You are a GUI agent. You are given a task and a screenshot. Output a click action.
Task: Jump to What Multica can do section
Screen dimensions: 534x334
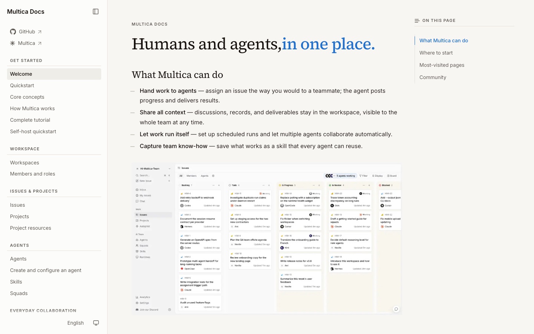click(x=444, y=40)
